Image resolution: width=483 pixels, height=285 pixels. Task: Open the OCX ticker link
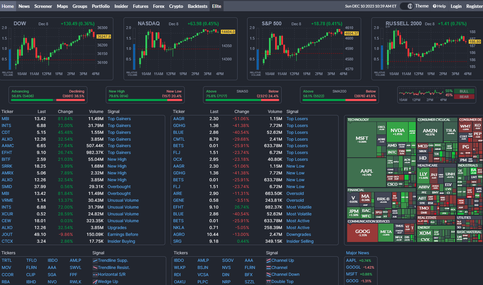coord(177,159)
